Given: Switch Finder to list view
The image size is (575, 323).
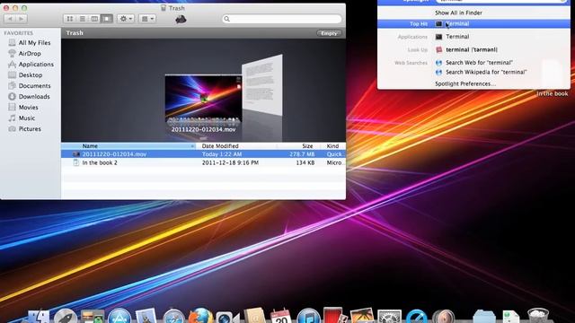Looking at the screenshot, I should 82,19.
